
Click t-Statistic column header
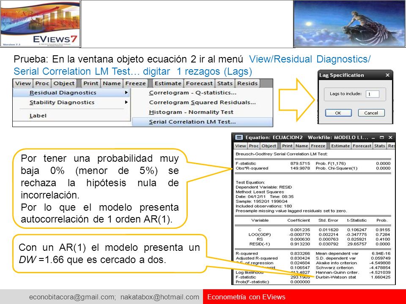pyautogui.click(x=357, y=220)
